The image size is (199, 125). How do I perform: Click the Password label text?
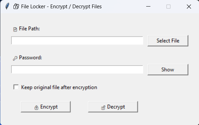tap(31, 58)
